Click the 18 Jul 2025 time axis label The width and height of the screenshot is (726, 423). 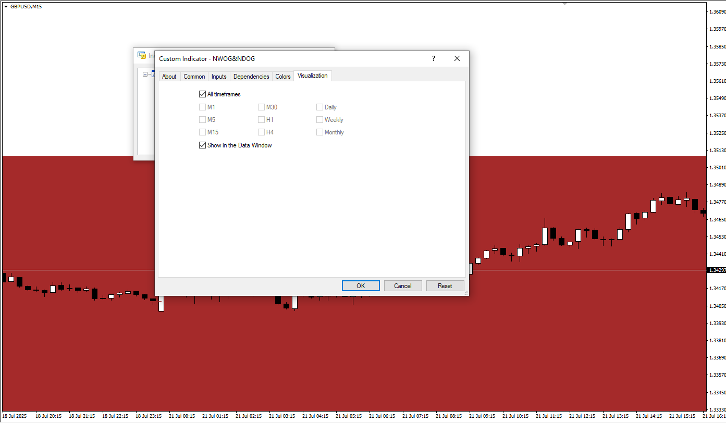[x=15, y=417]
